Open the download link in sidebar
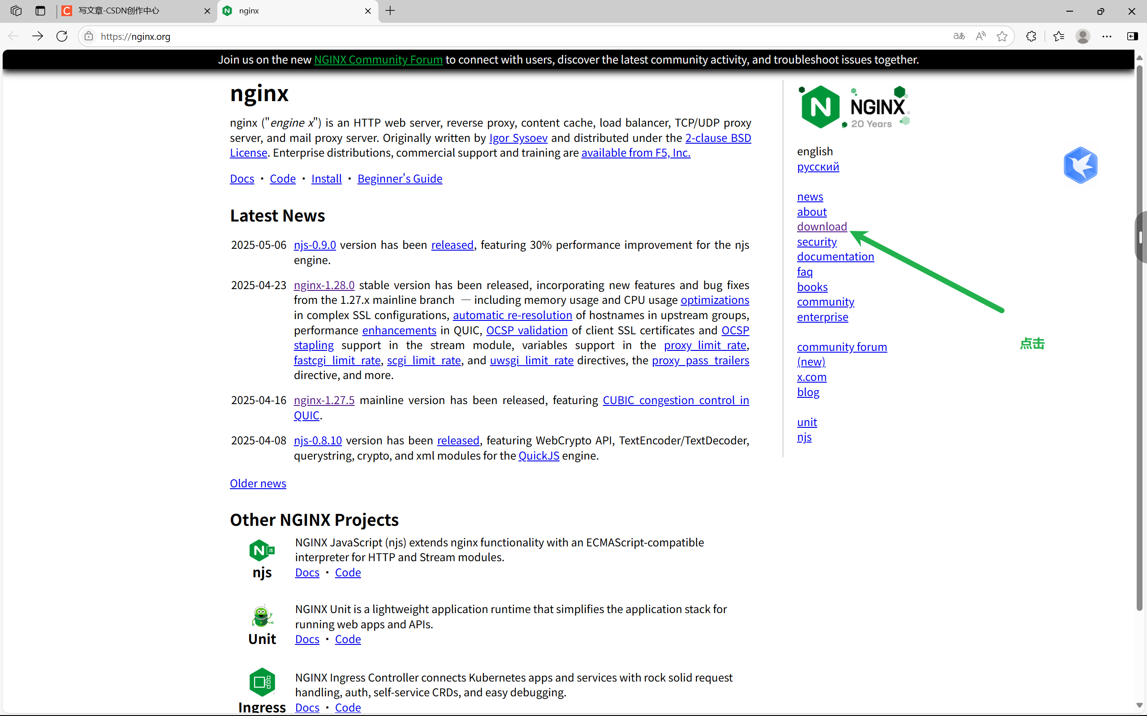This screenshot has width=1147, height=716. pos(822,226)
